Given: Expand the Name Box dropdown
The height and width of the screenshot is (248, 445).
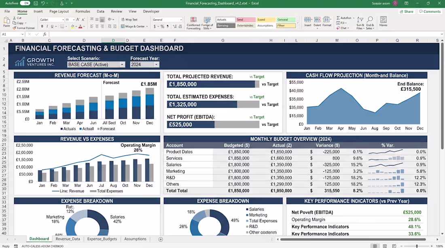Looking at the screenshot, I should [x=22, y=34].
